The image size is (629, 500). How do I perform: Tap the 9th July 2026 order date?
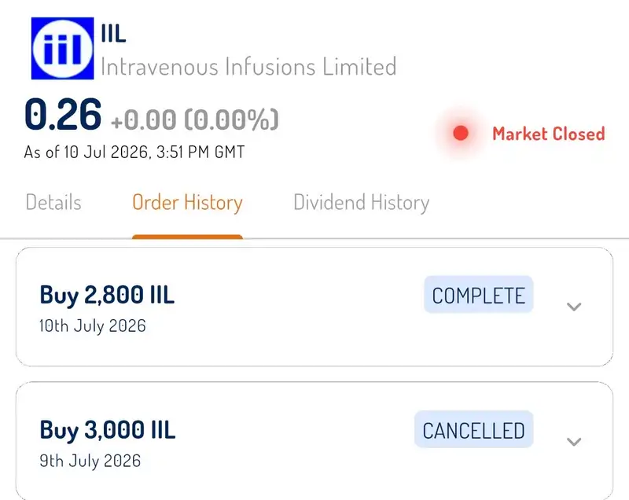(x=90, y=461)
